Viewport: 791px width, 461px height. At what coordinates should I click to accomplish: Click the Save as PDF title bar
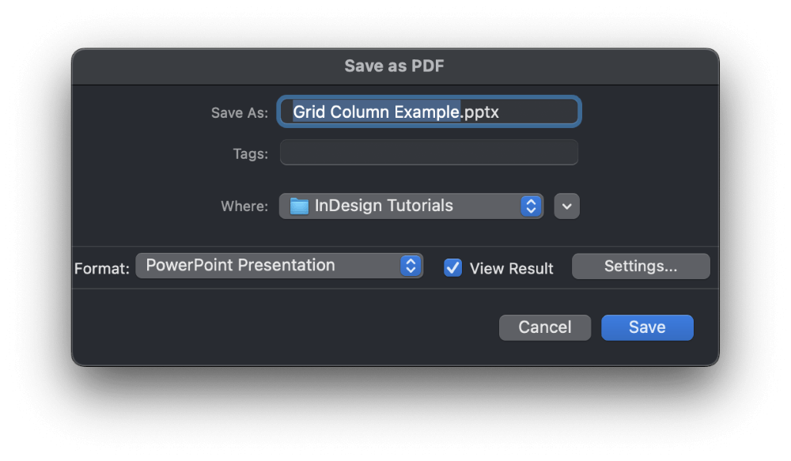tap(395, 66)
